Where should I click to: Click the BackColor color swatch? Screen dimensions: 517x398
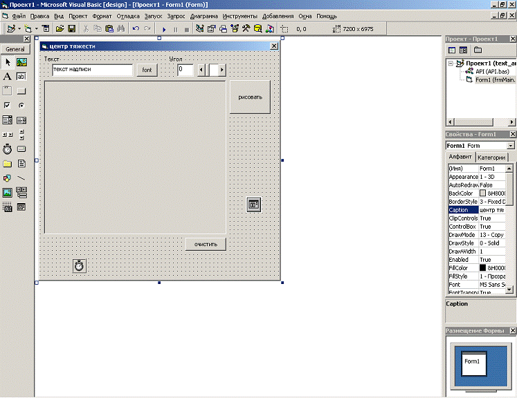point(483,193)
